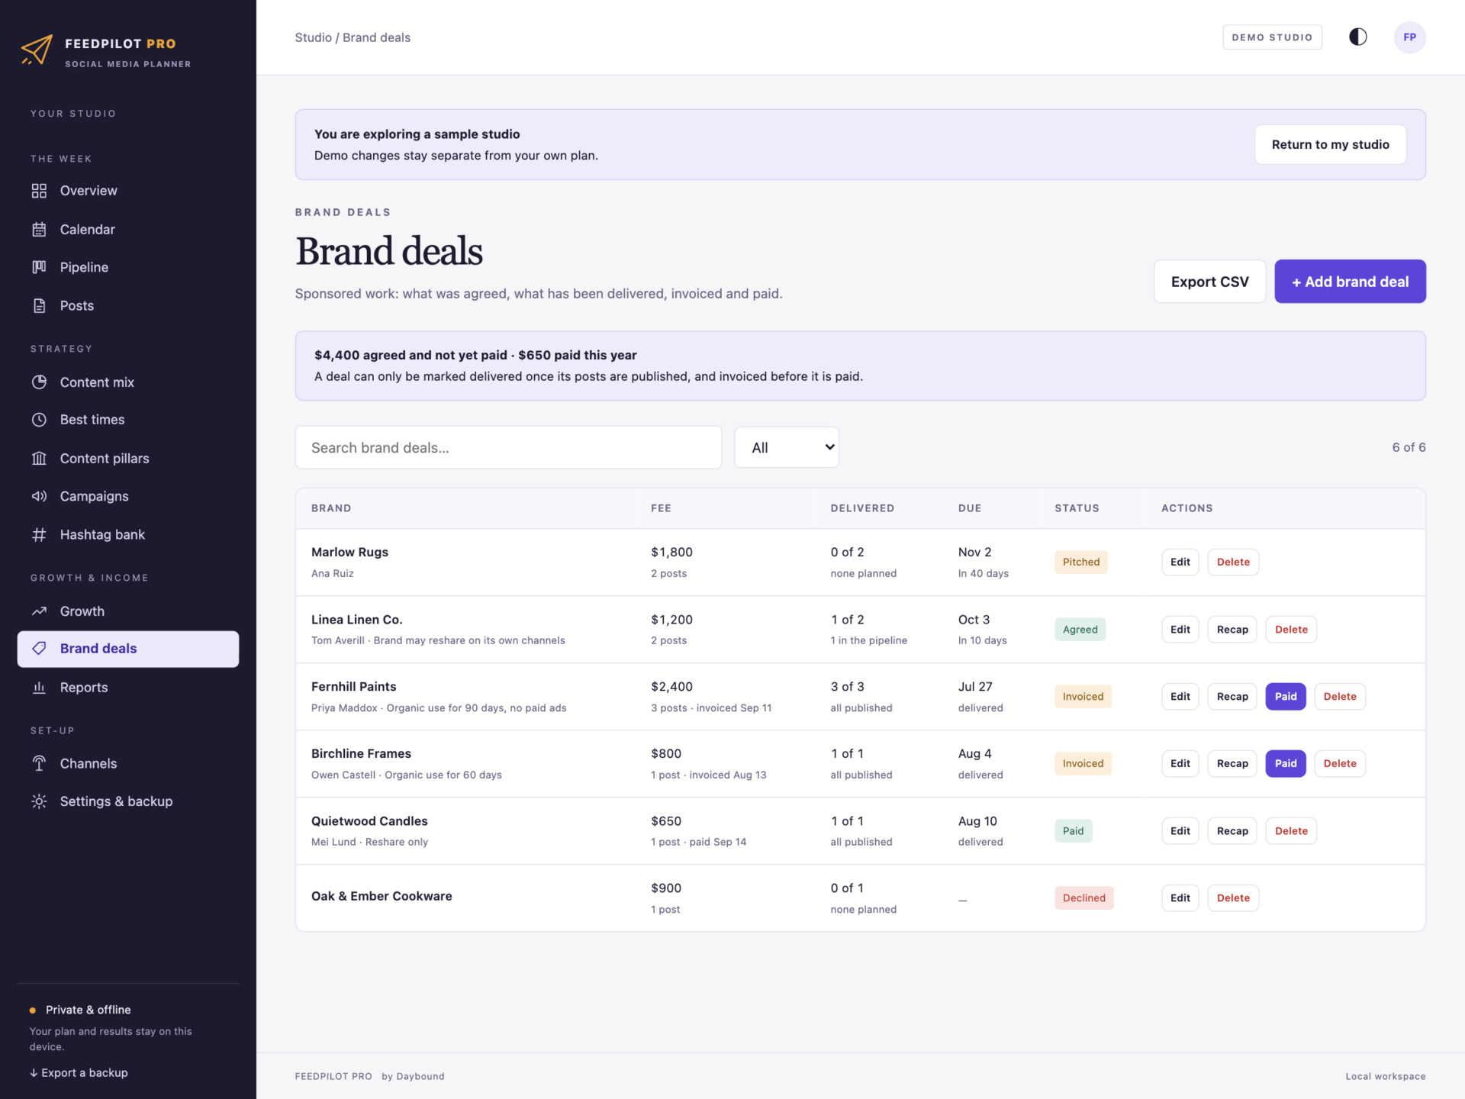Viewport: 1465px width, 1099px height.
Task: Click the Studio breadcrumb link
Action: (313, 37)
